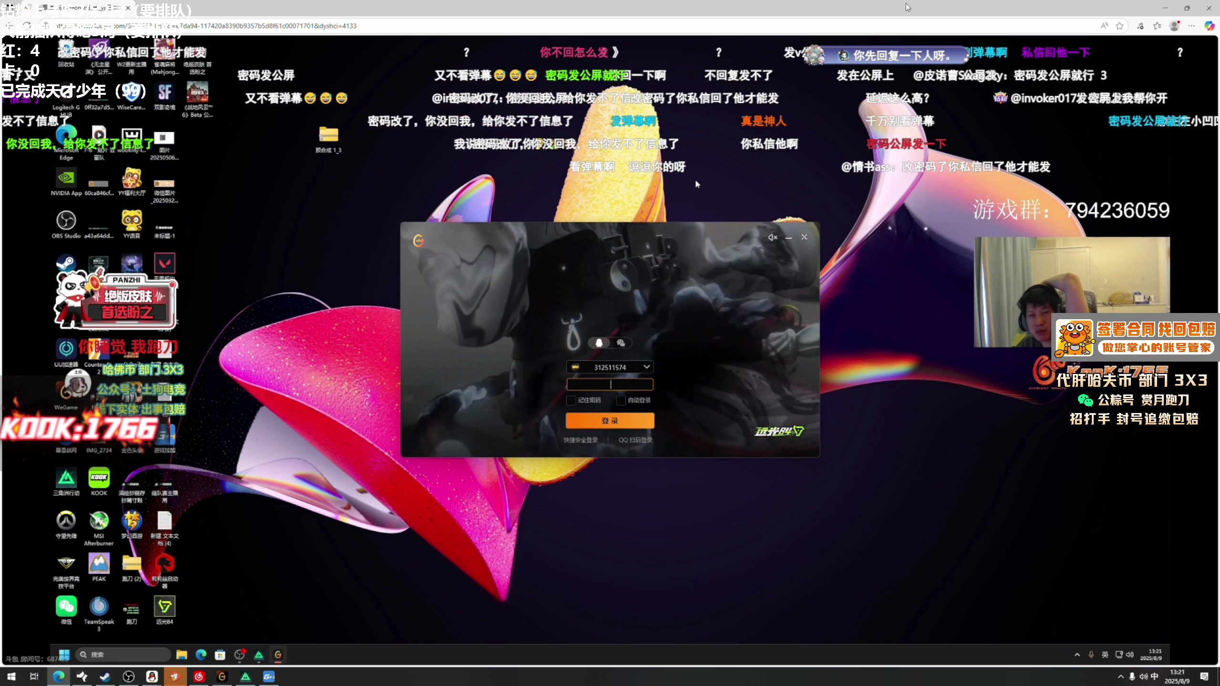Open OBS Studio desktop shortcut

point(66,224)
